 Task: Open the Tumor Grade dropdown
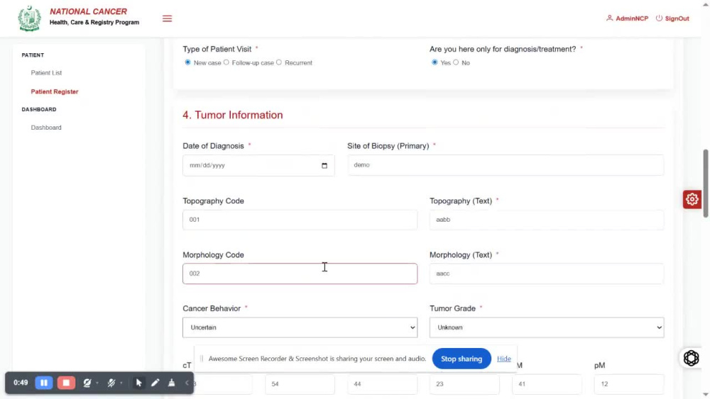547,327
